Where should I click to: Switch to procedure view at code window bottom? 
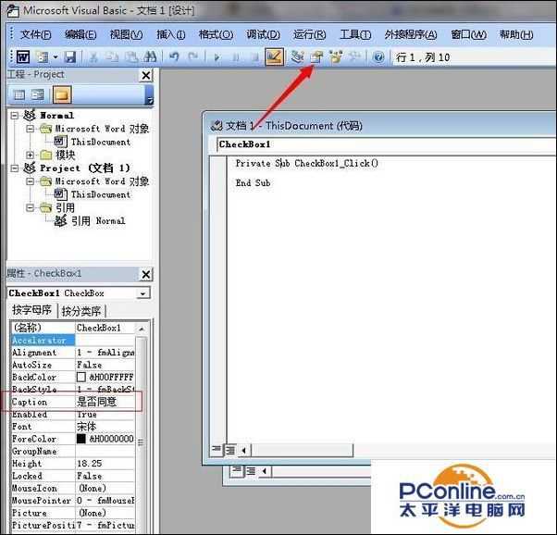click(x=216, y=450)
